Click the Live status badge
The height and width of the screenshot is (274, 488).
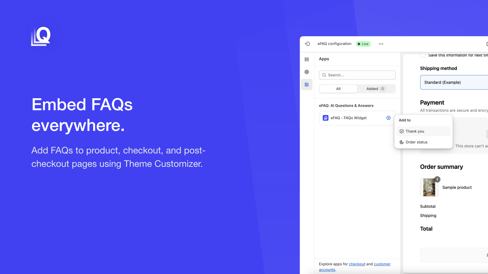pyautogui.click(x=363, y=44)
